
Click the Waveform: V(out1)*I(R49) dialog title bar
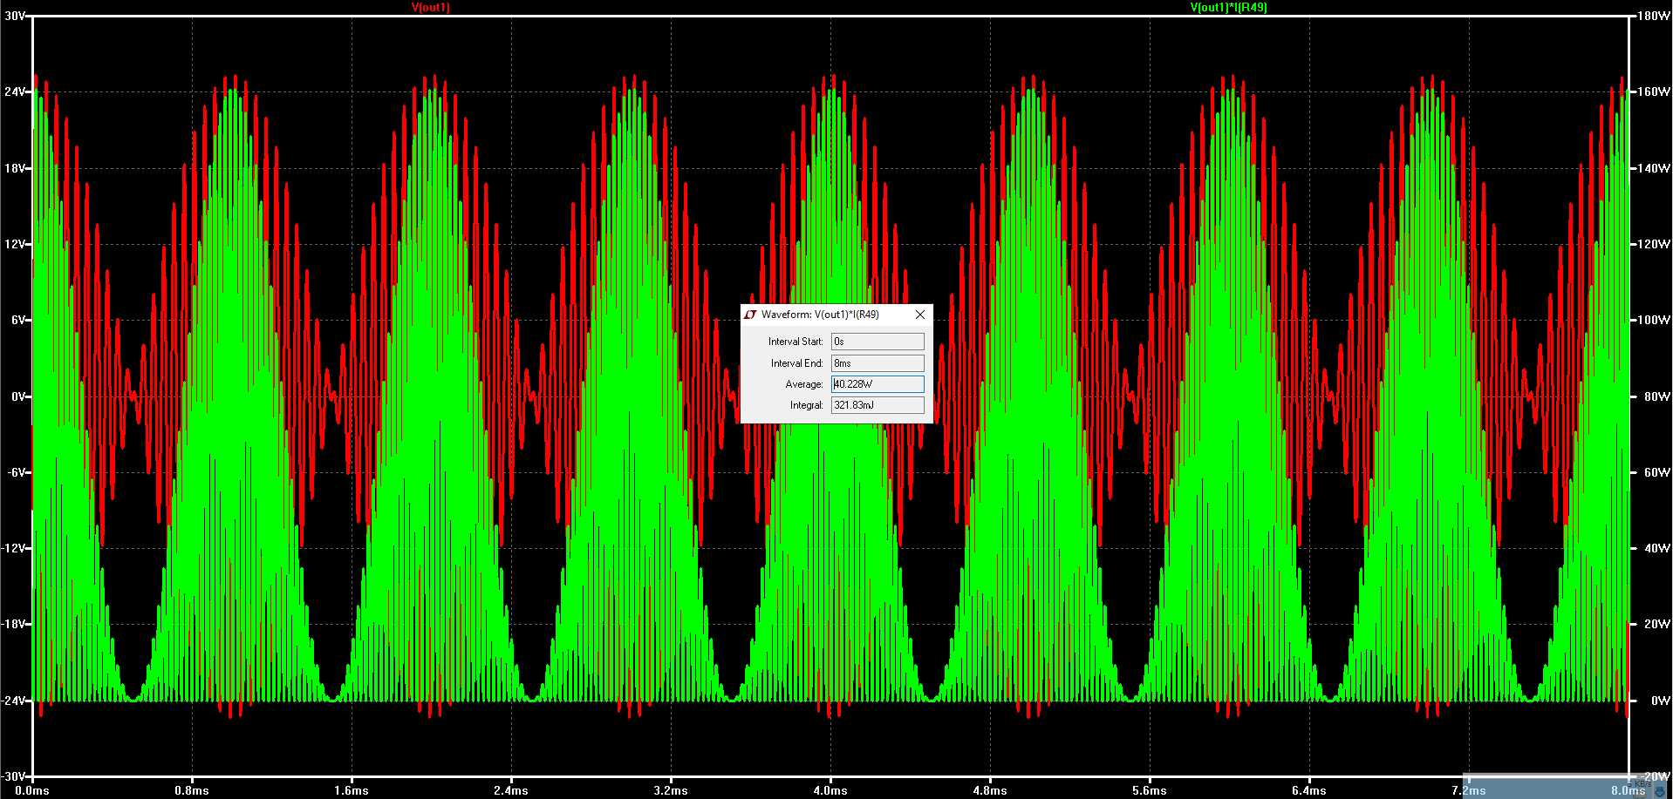tap(836, 315)
